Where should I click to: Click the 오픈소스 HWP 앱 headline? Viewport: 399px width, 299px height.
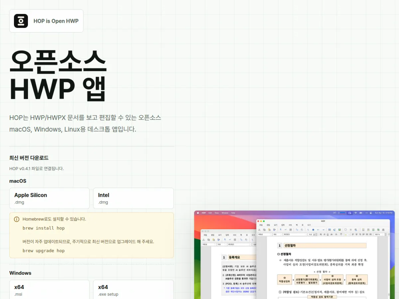click(58, 76)
